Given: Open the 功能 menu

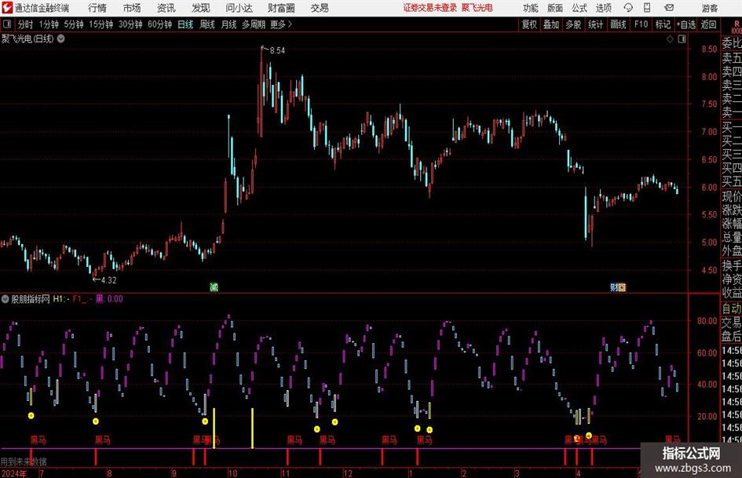Looking at the screenshot, I should click(531, 8).
